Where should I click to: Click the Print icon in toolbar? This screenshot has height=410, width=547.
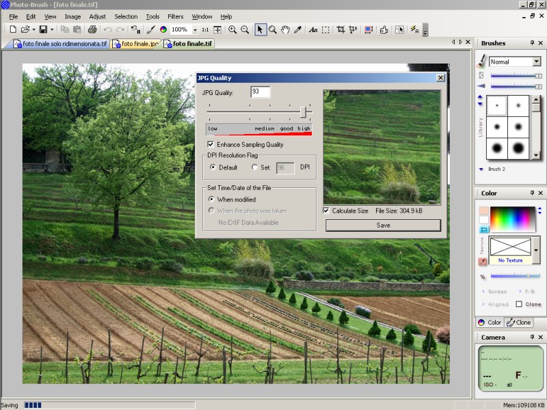tap(92, 29)
